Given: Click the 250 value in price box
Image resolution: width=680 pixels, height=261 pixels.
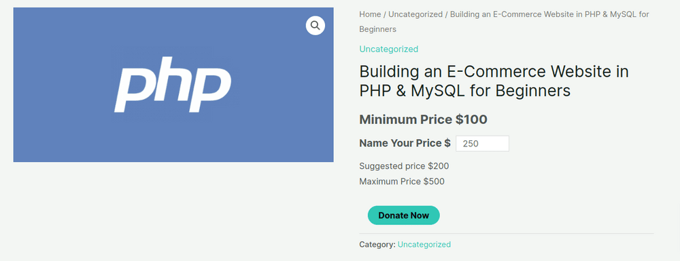Looking at the screenshot, I should click(471, 144).
